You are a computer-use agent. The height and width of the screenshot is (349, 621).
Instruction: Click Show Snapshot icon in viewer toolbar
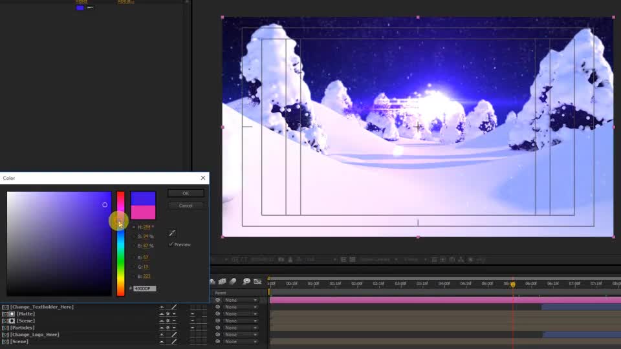[x=290, y=260]
